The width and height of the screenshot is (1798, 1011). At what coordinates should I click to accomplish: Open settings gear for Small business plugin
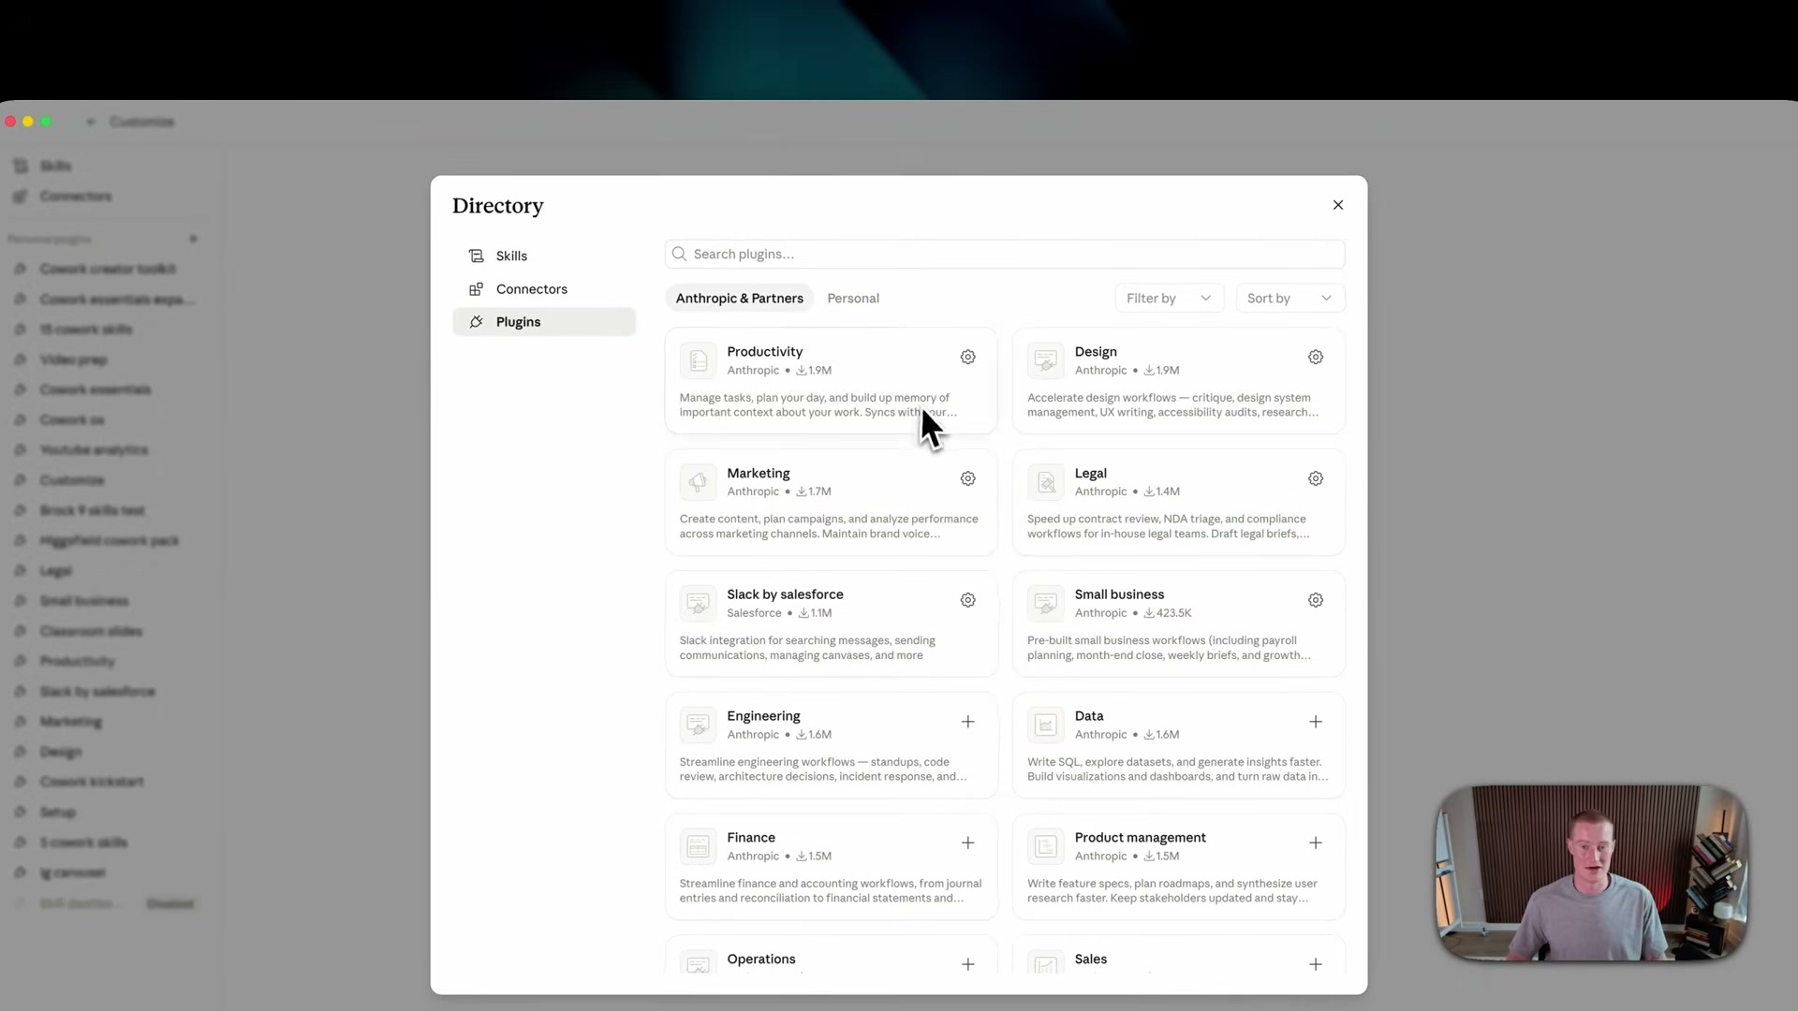[x=1316, y=600]
